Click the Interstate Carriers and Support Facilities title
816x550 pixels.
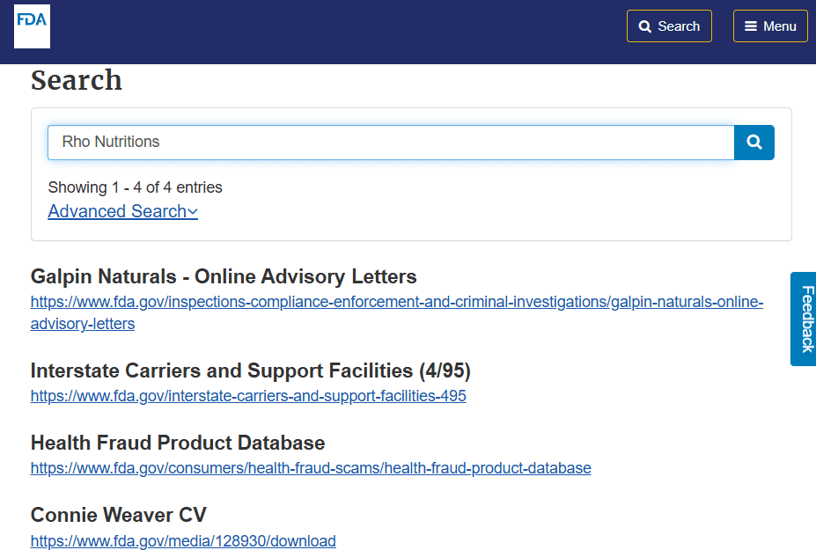tap(251, 370)
